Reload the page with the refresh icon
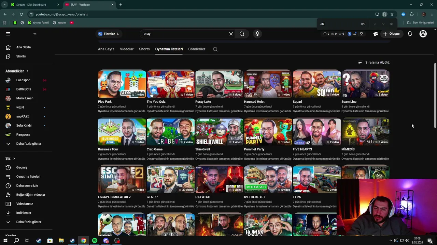Viewport: 437px width, 245px height. [x=21, y=14]
